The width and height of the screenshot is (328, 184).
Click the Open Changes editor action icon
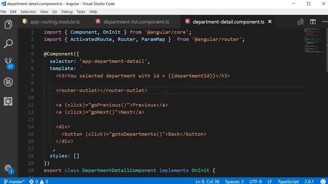[x=301, y=21]
